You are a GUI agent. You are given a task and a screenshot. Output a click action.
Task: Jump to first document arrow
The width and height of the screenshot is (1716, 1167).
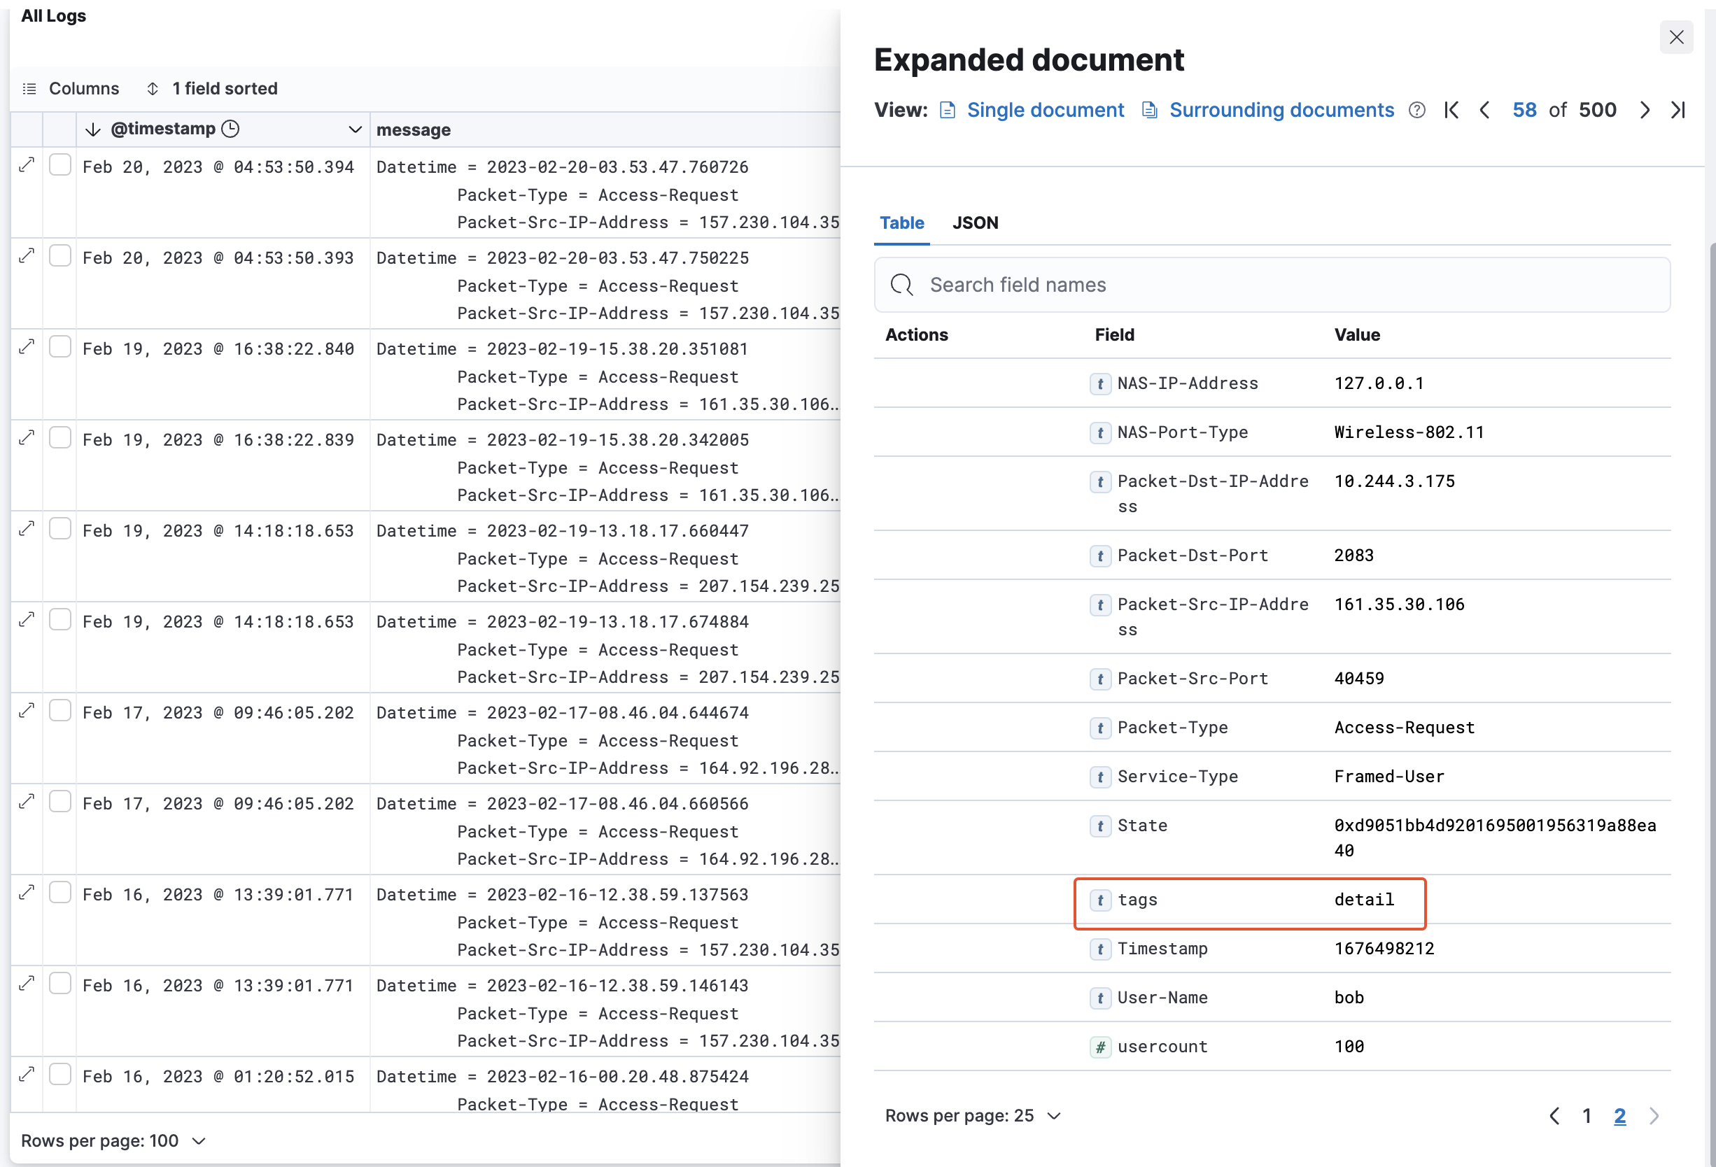tap(1451, 110)
